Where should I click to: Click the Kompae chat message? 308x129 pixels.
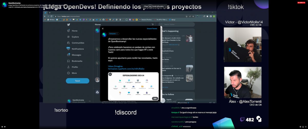point(194,113)
